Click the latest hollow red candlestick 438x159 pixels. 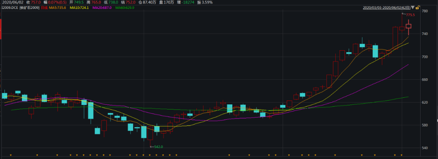point(408,26)
